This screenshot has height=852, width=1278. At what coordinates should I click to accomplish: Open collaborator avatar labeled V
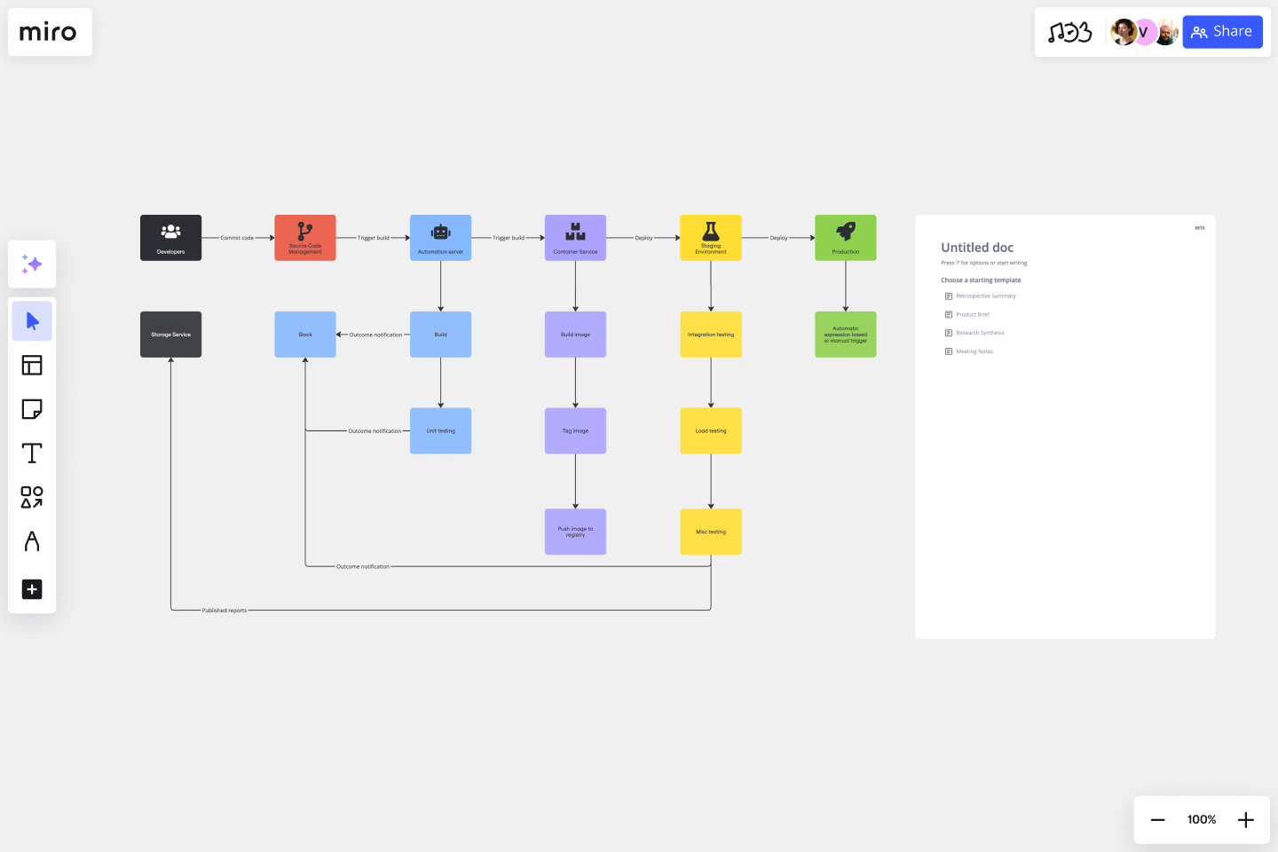pos(1144,32)
